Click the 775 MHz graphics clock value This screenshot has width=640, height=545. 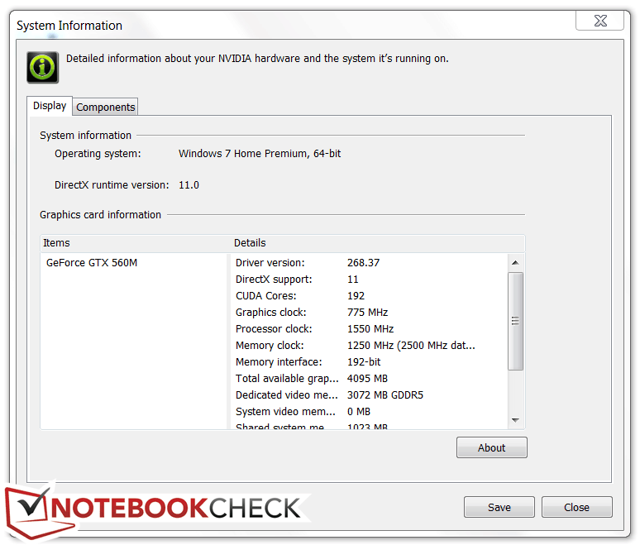pyautogui.click(x=367, y=313)
